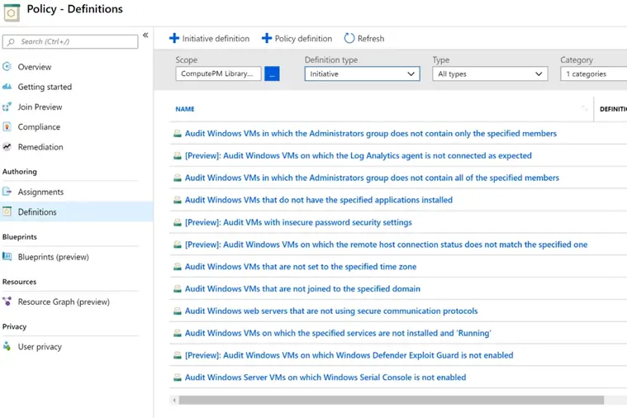
Task: Open Assignments under Authoring
Action: point(40,192)
